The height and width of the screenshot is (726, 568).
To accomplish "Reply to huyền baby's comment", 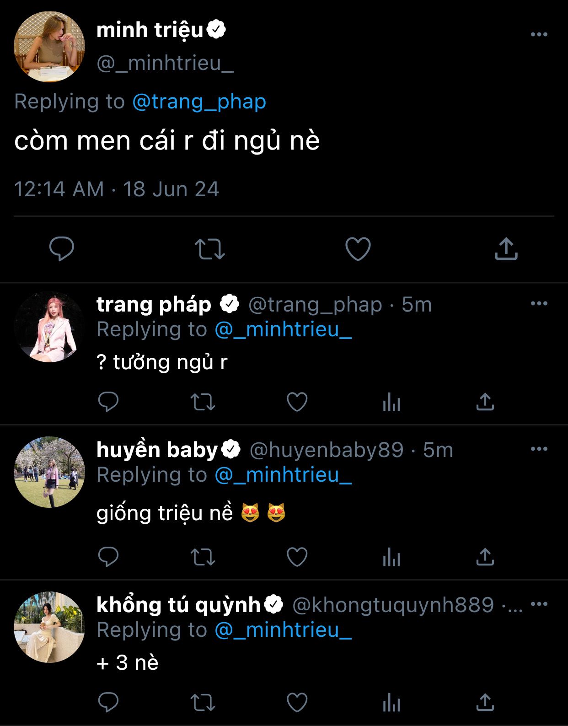I will coord(108,557).
